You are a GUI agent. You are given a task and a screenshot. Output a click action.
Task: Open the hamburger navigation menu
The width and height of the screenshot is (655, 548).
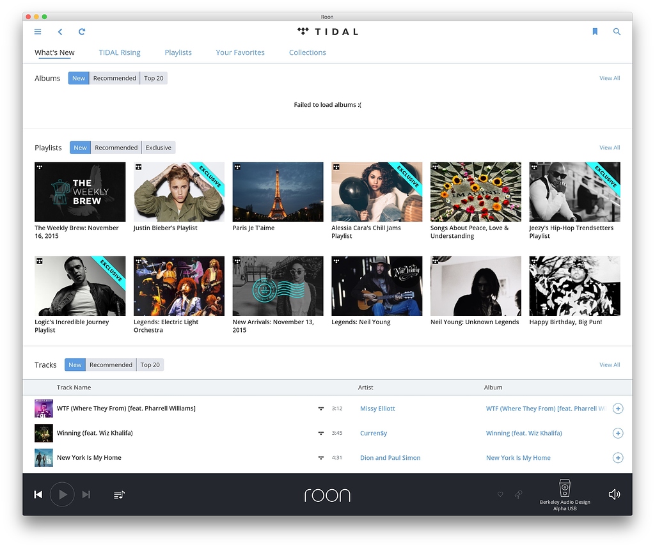38,31
